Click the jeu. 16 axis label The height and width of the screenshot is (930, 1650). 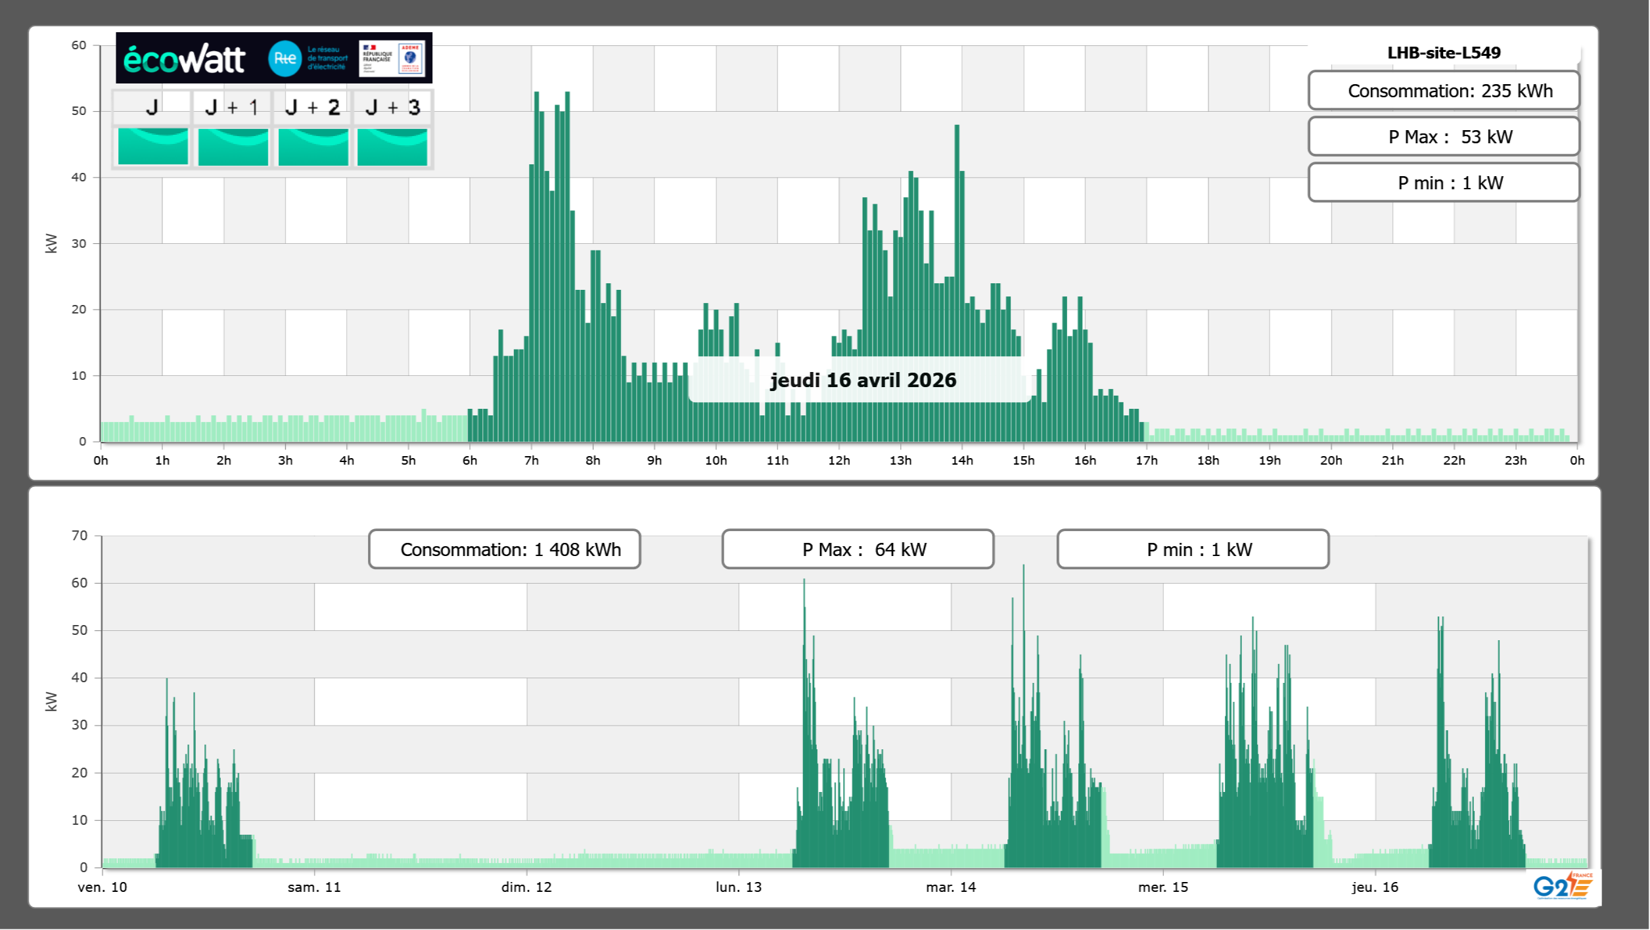click(x=1375, y=887)
